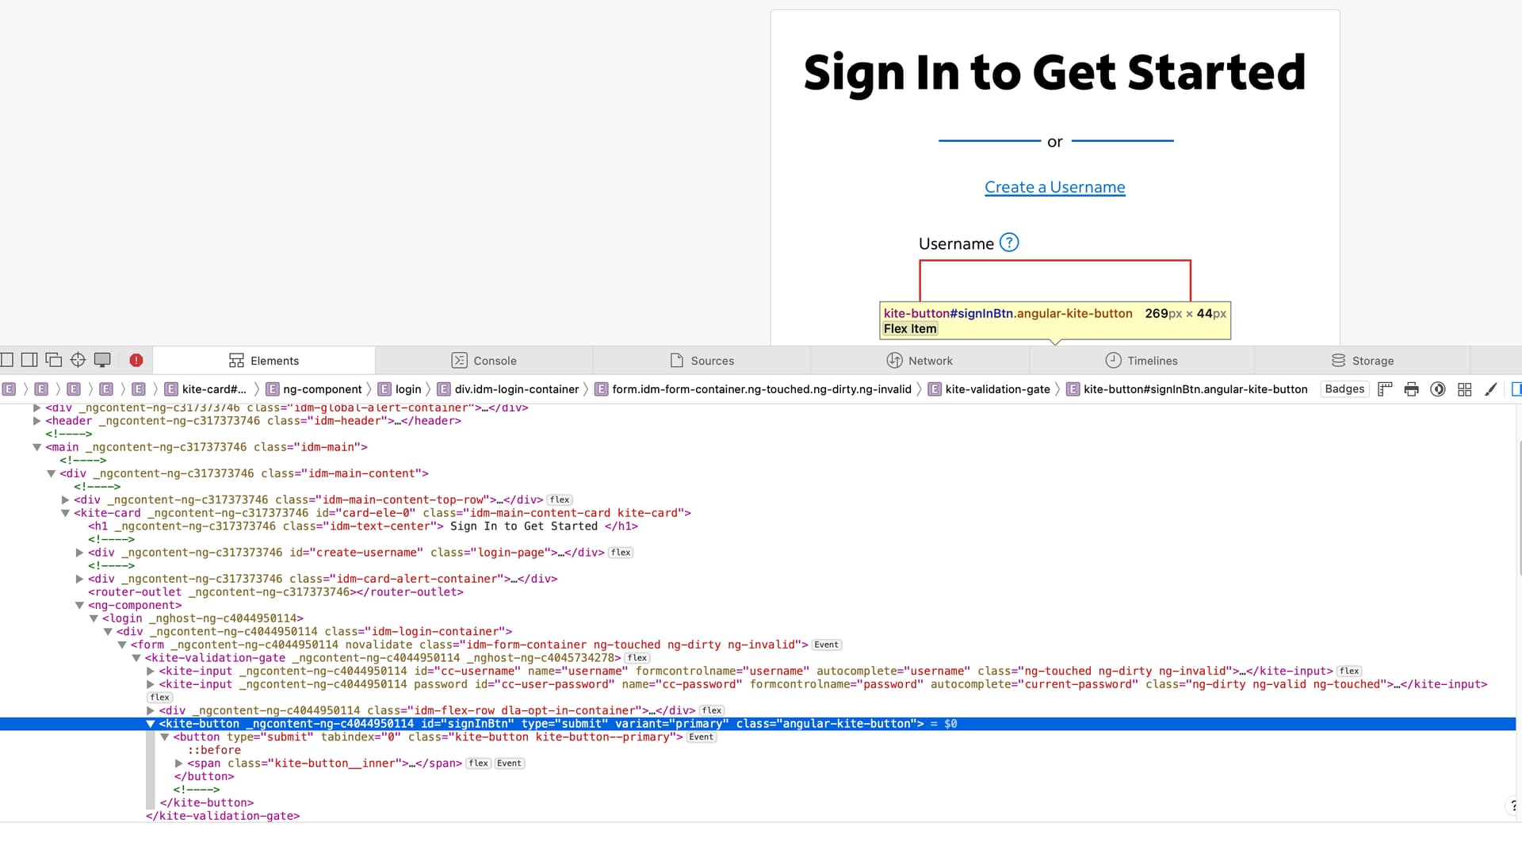Click the print styles printer icon
The height and width of the screenshot is (842, 1522).
[1411, 389]
